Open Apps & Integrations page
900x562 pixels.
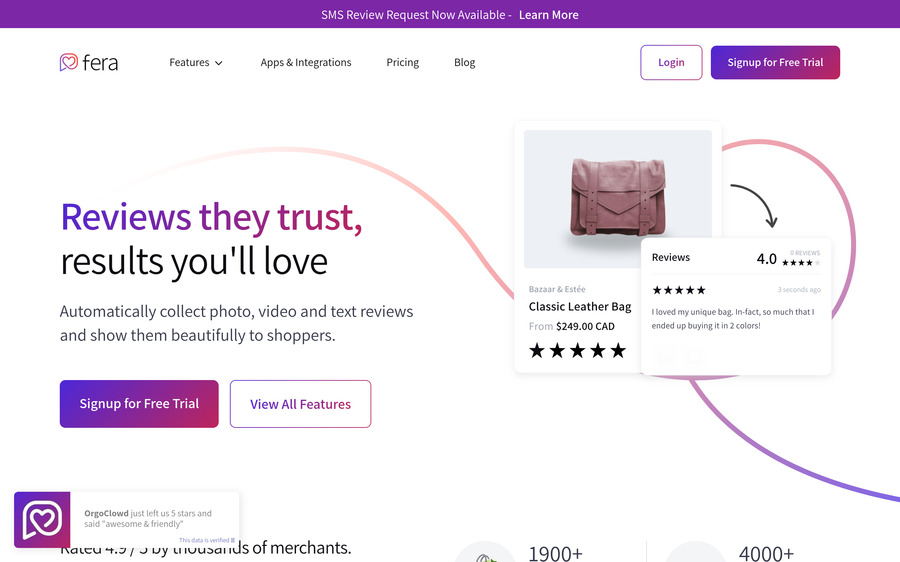pos(306,63)
